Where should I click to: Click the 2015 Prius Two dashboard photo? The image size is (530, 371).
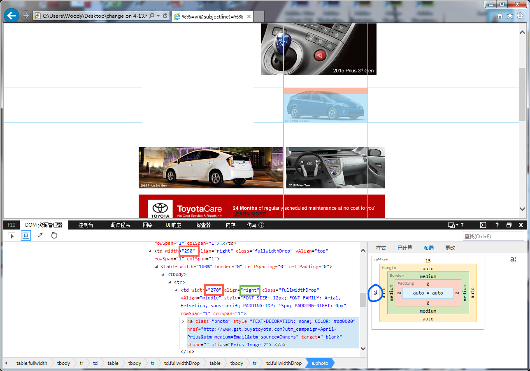click(335, 168)
